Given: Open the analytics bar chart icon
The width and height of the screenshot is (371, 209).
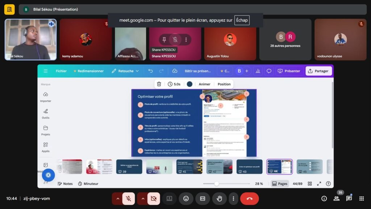Looking at the screenshot, I should [x=258, y=71].
